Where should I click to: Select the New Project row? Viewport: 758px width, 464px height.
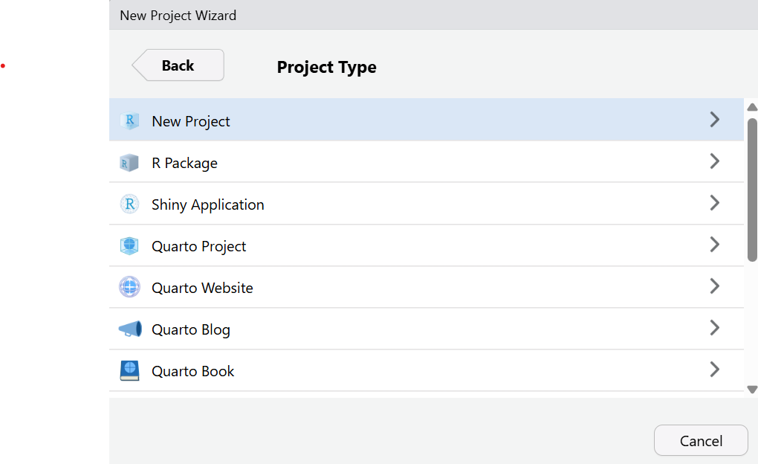coord(372,120)
